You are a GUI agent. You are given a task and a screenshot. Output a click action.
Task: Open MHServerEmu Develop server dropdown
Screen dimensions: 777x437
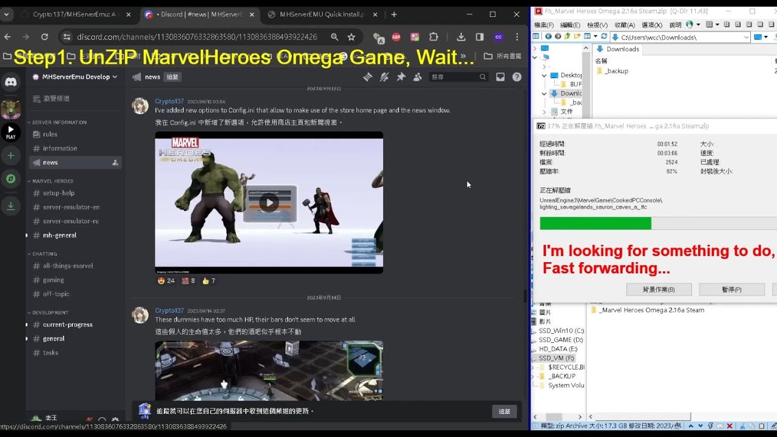(x=75, y=77)
